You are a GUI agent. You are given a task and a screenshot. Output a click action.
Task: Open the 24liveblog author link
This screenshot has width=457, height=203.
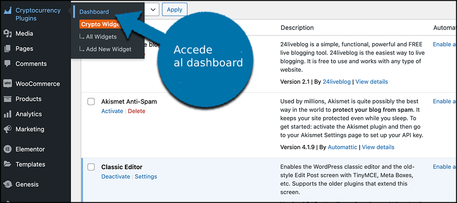tap(337, 82)
